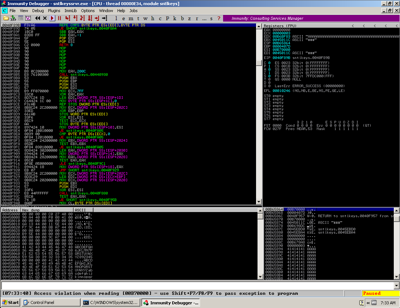Click the Attach to process toolbar icon
The width and height of the screenshot is (400, 308).
click(13, 18)
